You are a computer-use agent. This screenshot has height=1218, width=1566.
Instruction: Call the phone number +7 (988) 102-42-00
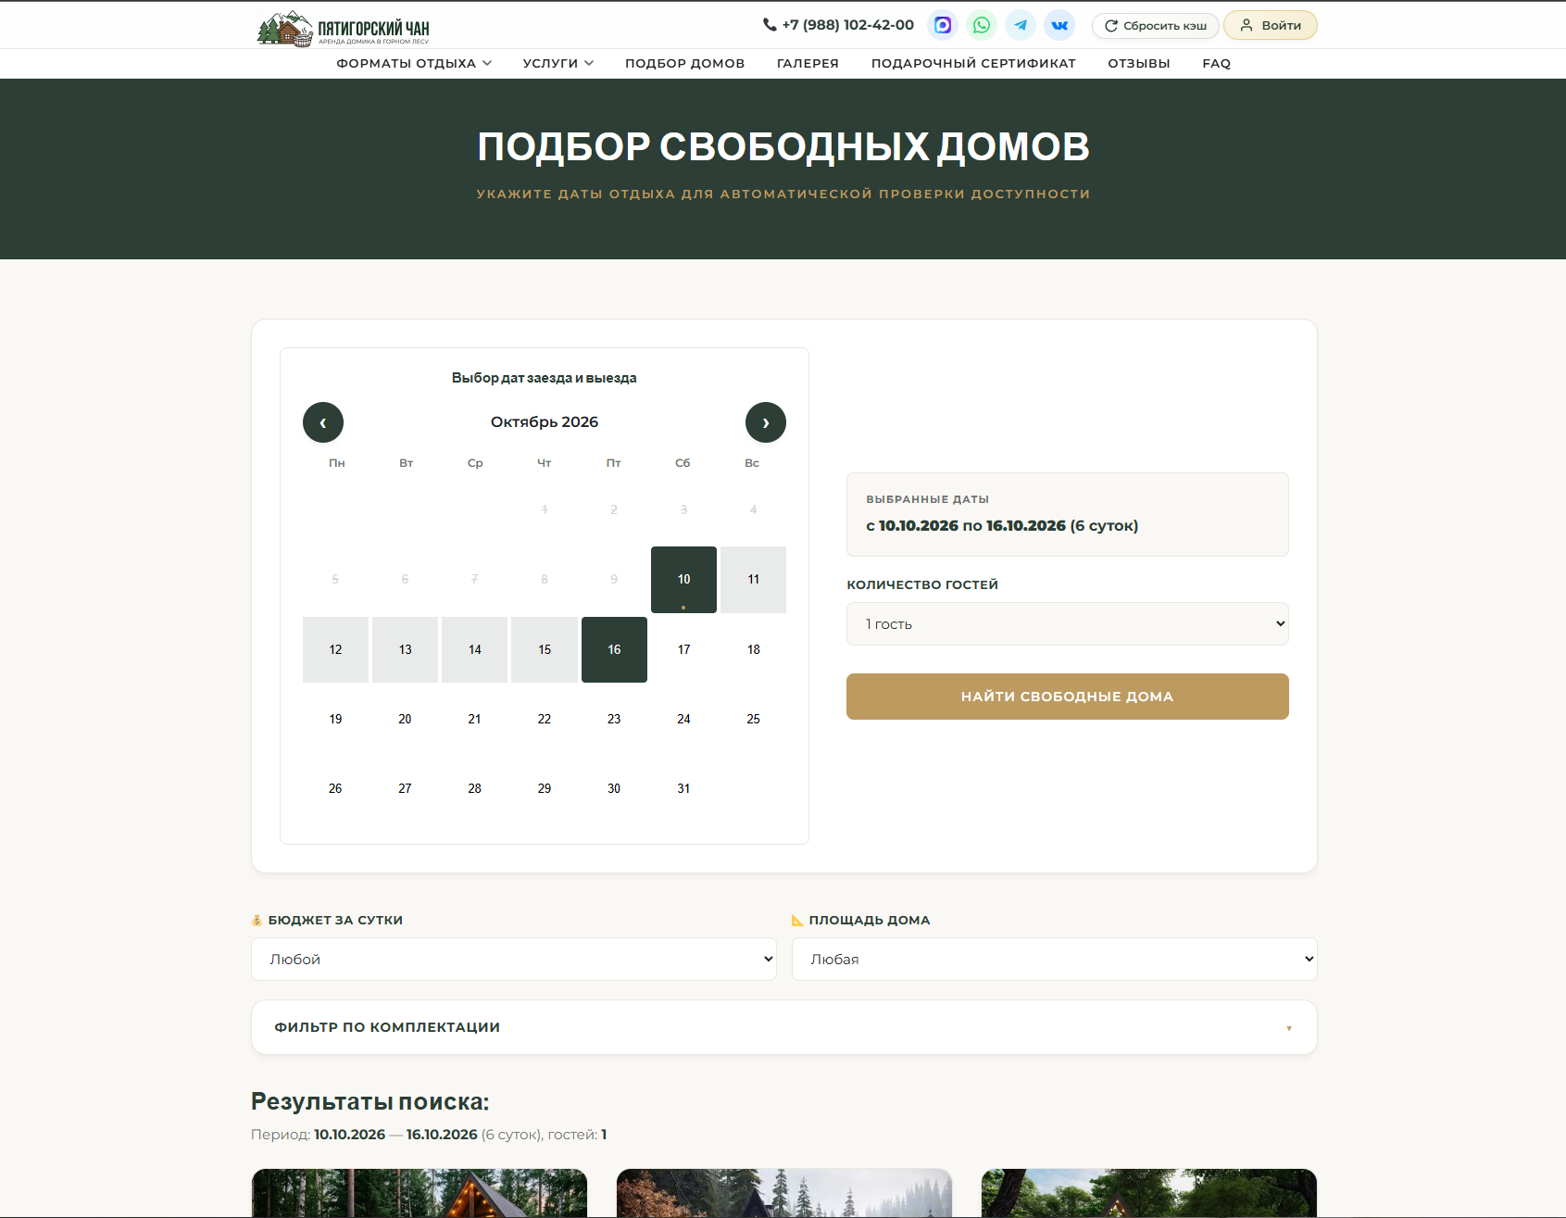pyautogui.click(x=838, y=25)
